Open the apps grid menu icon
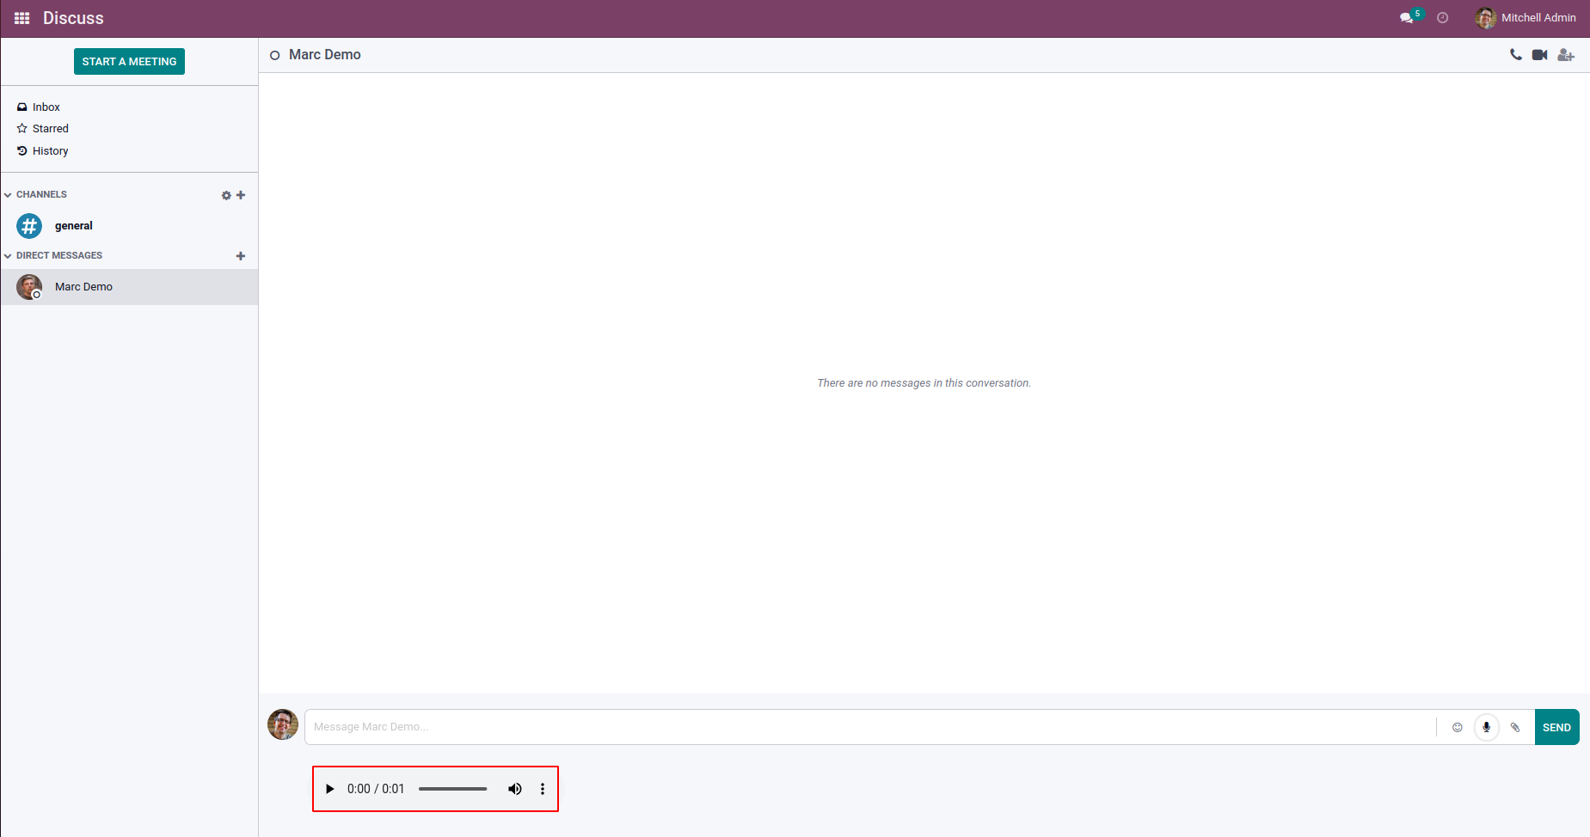Screen dimensions: 1590x837 (x=22, y=18)
